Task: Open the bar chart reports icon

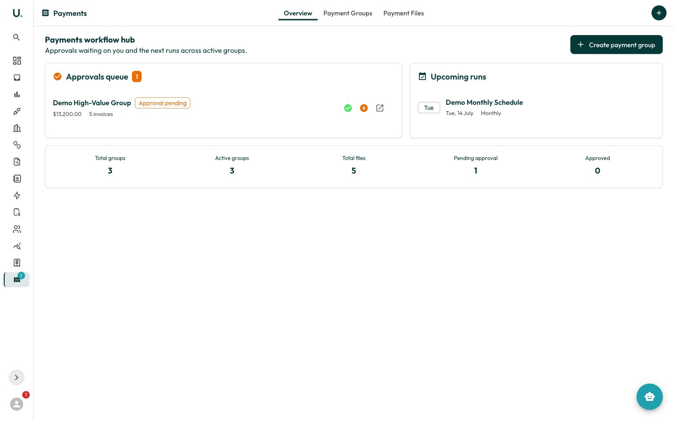Action: pyautogui.click(x=17, y=94)
